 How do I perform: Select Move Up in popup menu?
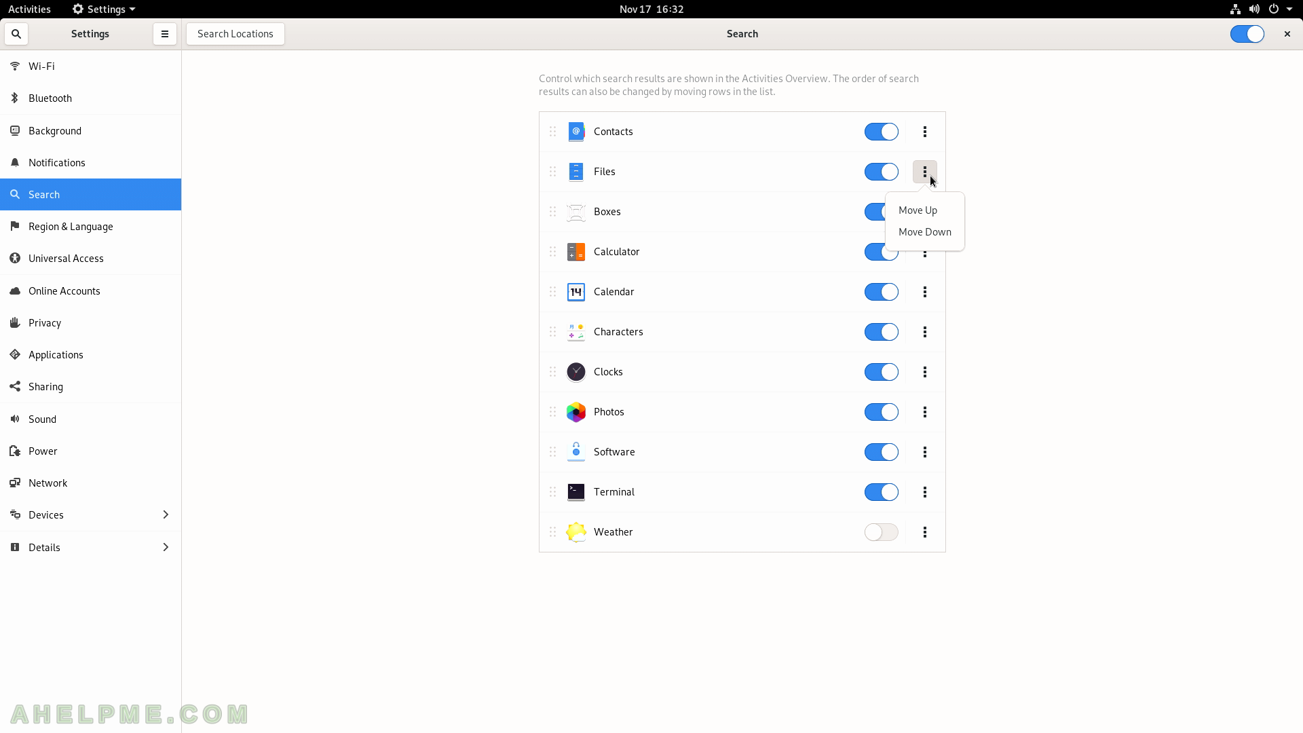(924, 210)
